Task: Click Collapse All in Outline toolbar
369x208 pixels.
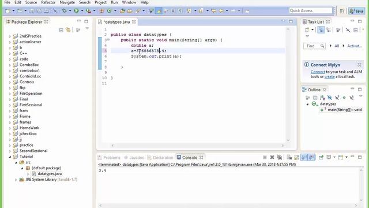Action: click(x=315, y=98)
